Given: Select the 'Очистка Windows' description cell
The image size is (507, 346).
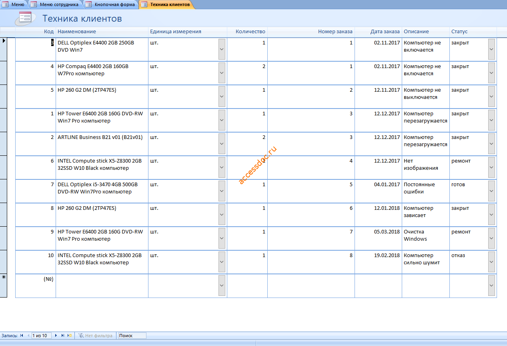Looking at the screenshot, I should pos(426,238).
